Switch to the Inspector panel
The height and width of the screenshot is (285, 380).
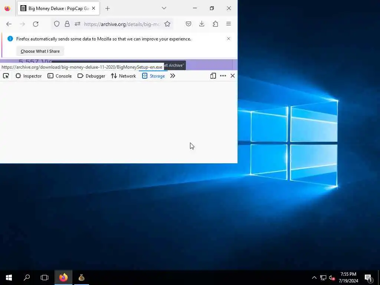(x=29, y=76)
